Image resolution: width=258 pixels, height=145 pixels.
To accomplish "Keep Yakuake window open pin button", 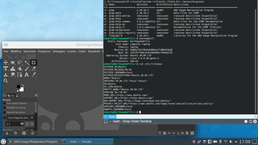I will pos(246,121).
